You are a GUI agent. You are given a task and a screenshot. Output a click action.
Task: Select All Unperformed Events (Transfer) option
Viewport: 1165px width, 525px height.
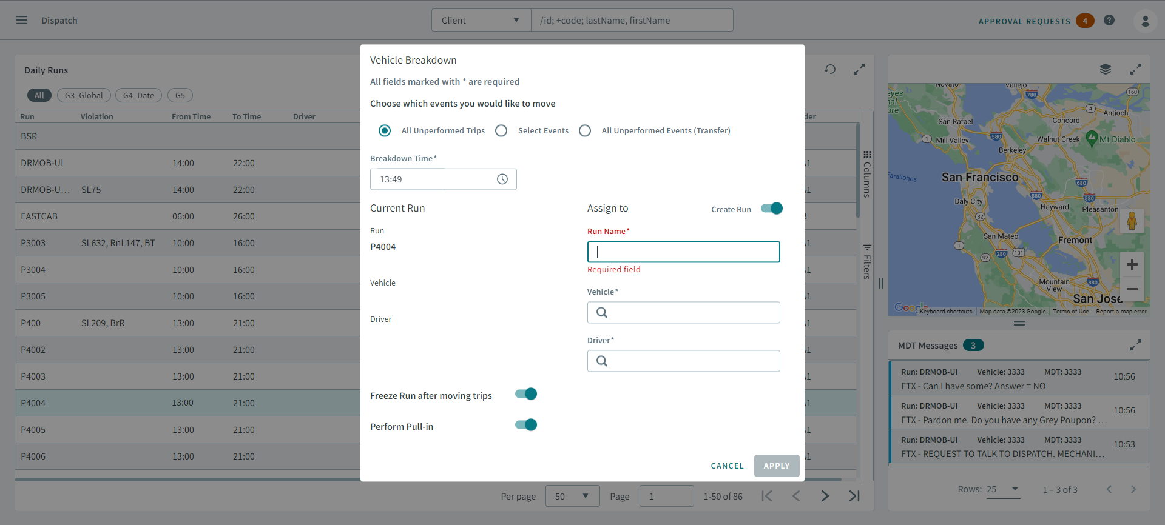click(x=585, y=130)
